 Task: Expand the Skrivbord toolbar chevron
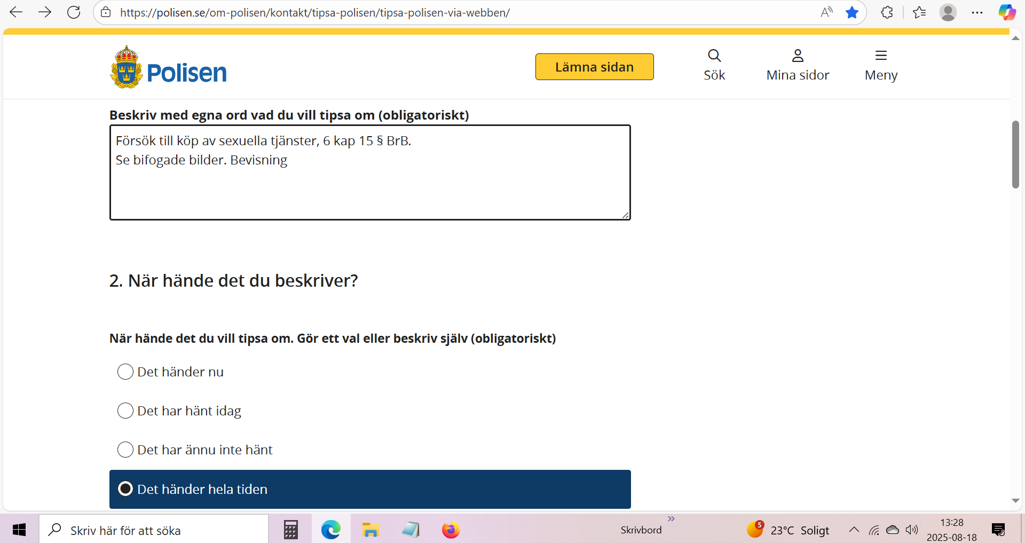[x=671, y=518]
